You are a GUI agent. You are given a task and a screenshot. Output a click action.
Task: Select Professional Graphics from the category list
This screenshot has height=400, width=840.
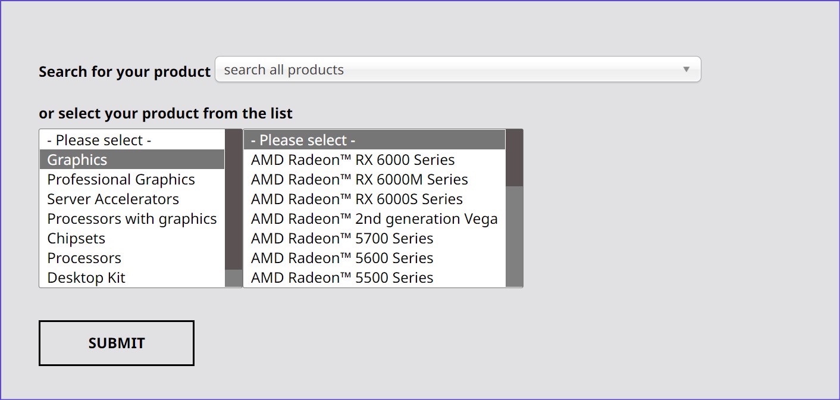(121, 179)
